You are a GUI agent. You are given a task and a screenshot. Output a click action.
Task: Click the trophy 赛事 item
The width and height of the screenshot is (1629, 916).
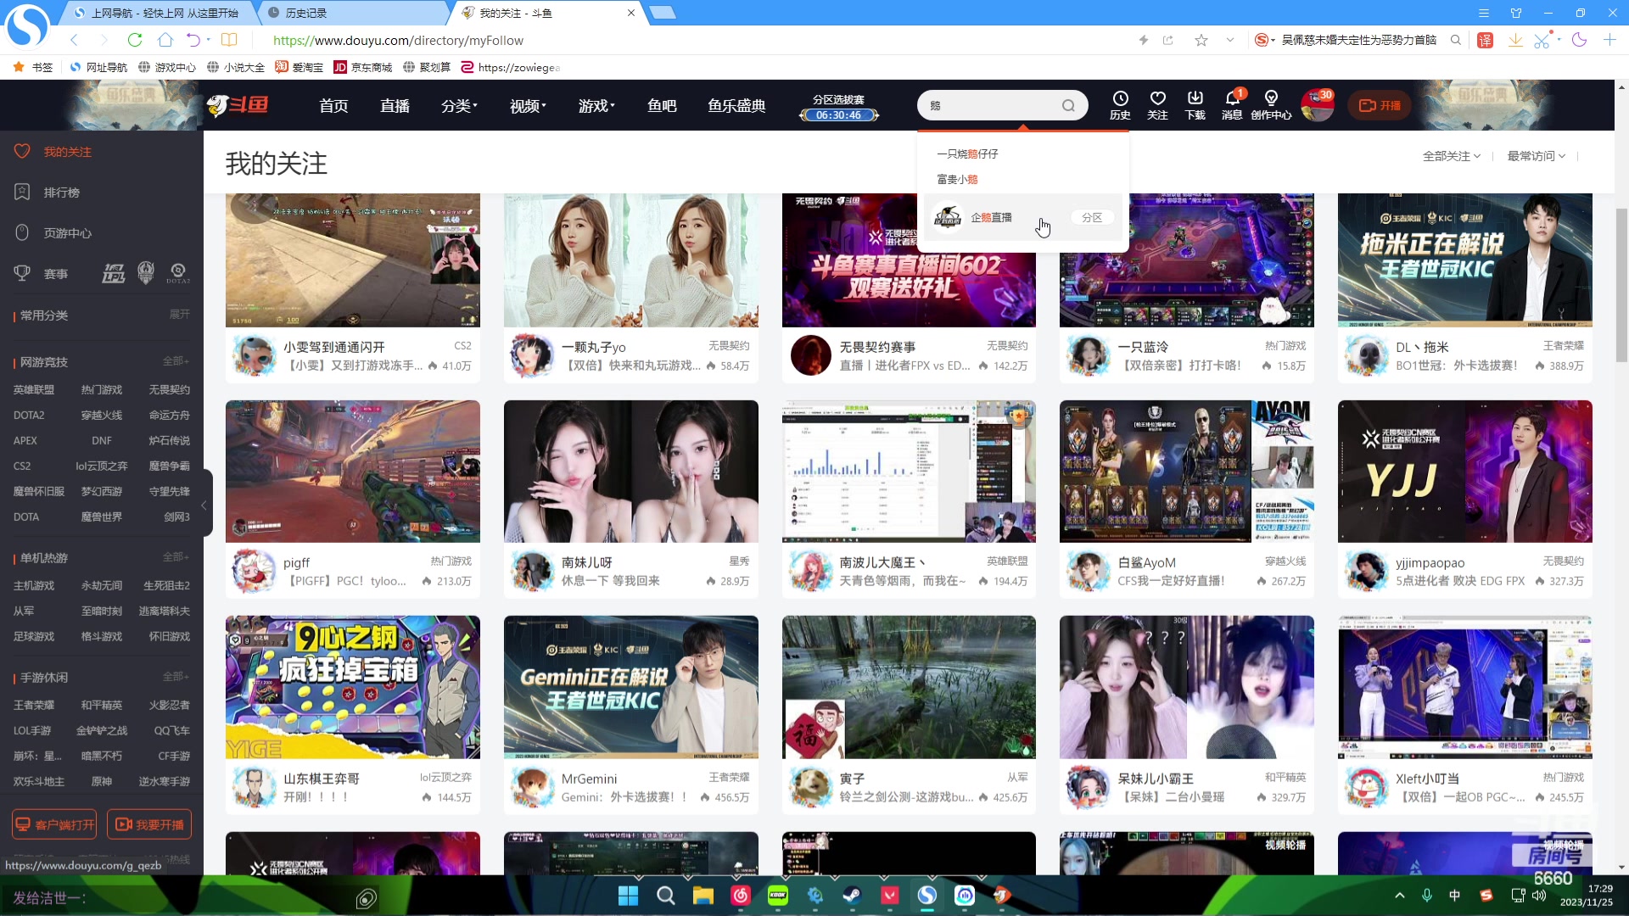point(41,274)
